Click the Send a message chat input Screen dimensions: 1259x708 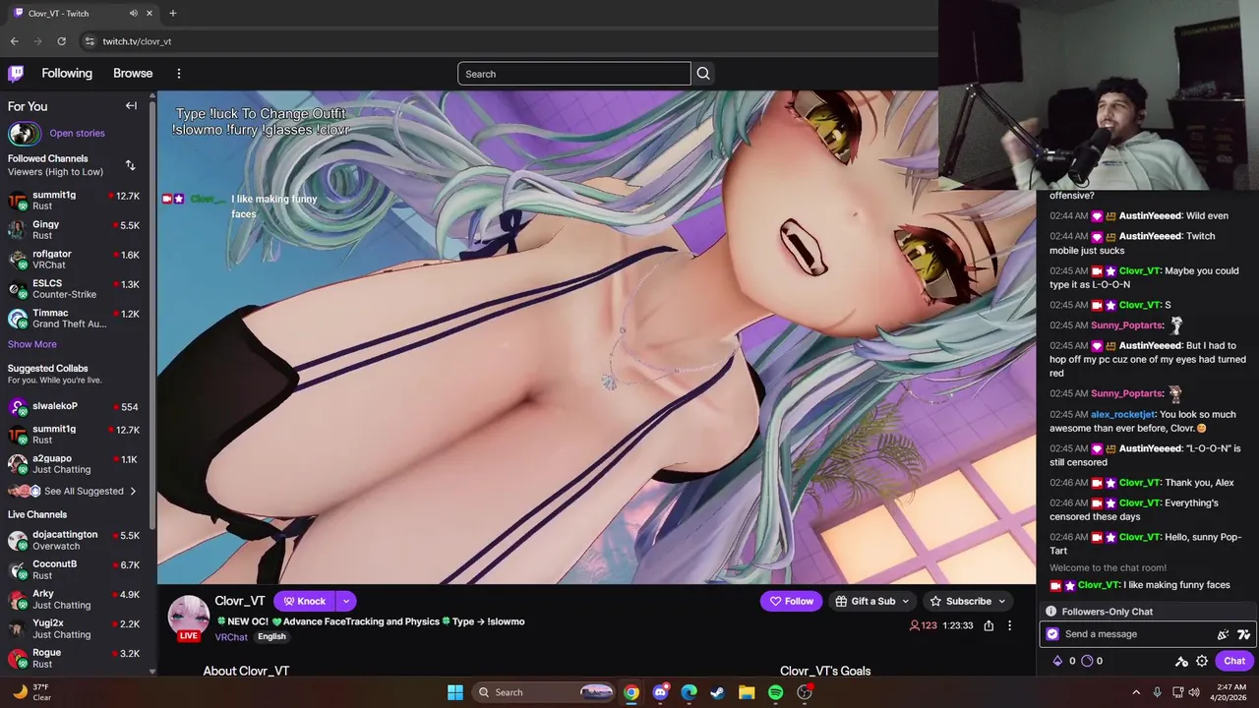coord(1129,634)
